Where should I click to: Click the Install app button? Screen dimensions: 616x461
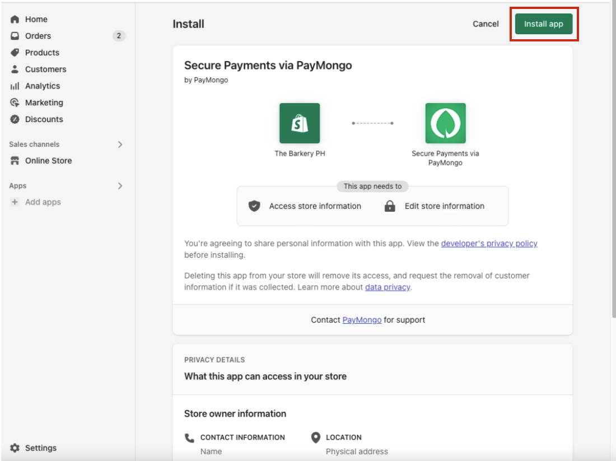click(544, 24)
